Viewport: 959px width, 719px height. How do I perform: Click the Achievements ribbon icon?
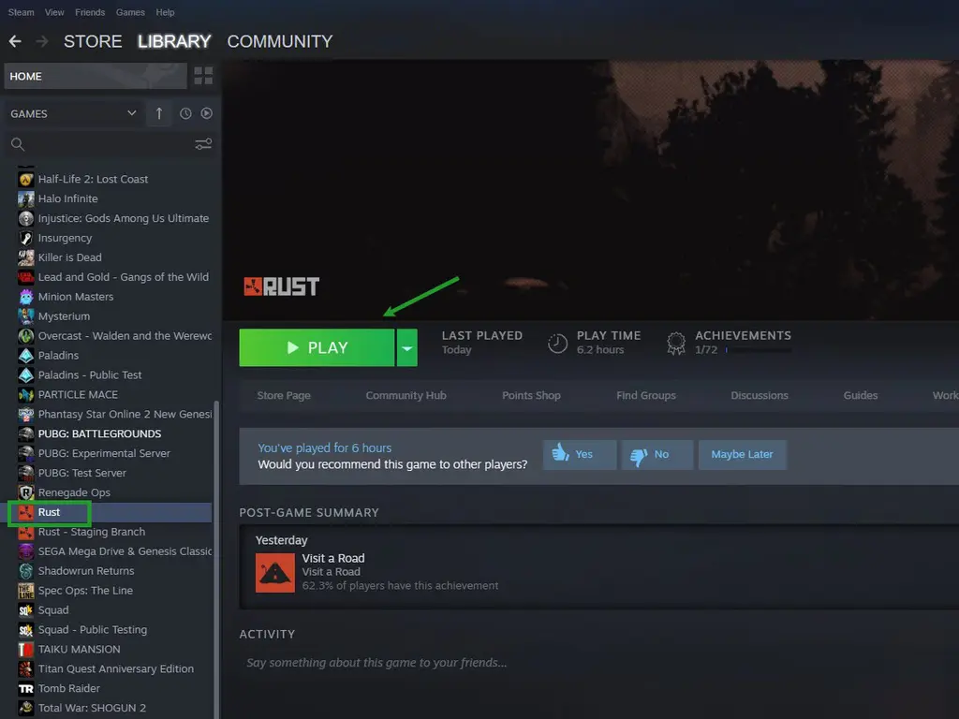pyautogui.click(x=676, y=343)
